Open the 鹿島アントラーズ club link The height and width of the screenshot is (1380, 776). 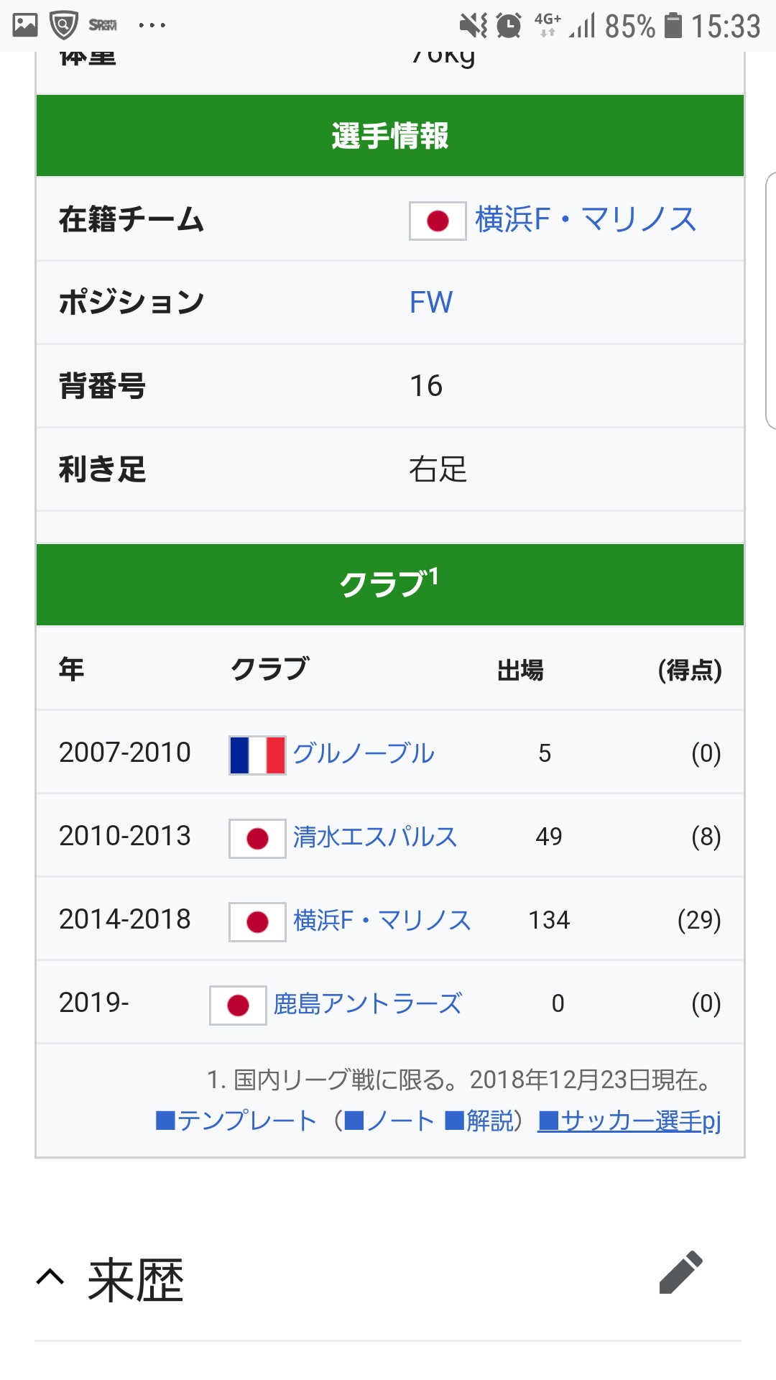pyautogui.click(x=367, y=1003)
